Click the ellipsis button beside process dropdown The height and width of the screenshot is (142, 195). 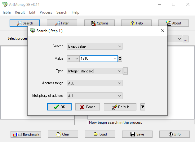pos(185,39)
